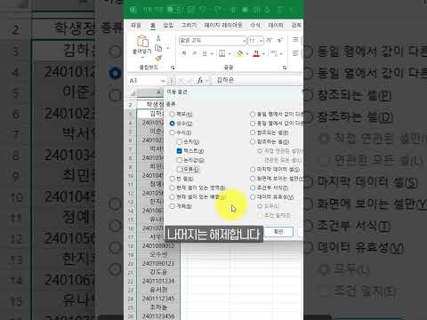The width and height of the screenshot is (427, 320).
Task: Click the 확인 (OK) button
Action: point(278,232)
